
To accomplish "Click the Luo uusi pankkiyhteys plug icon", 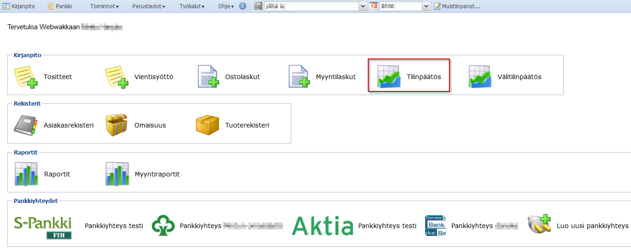I will [x=539, y=225].
